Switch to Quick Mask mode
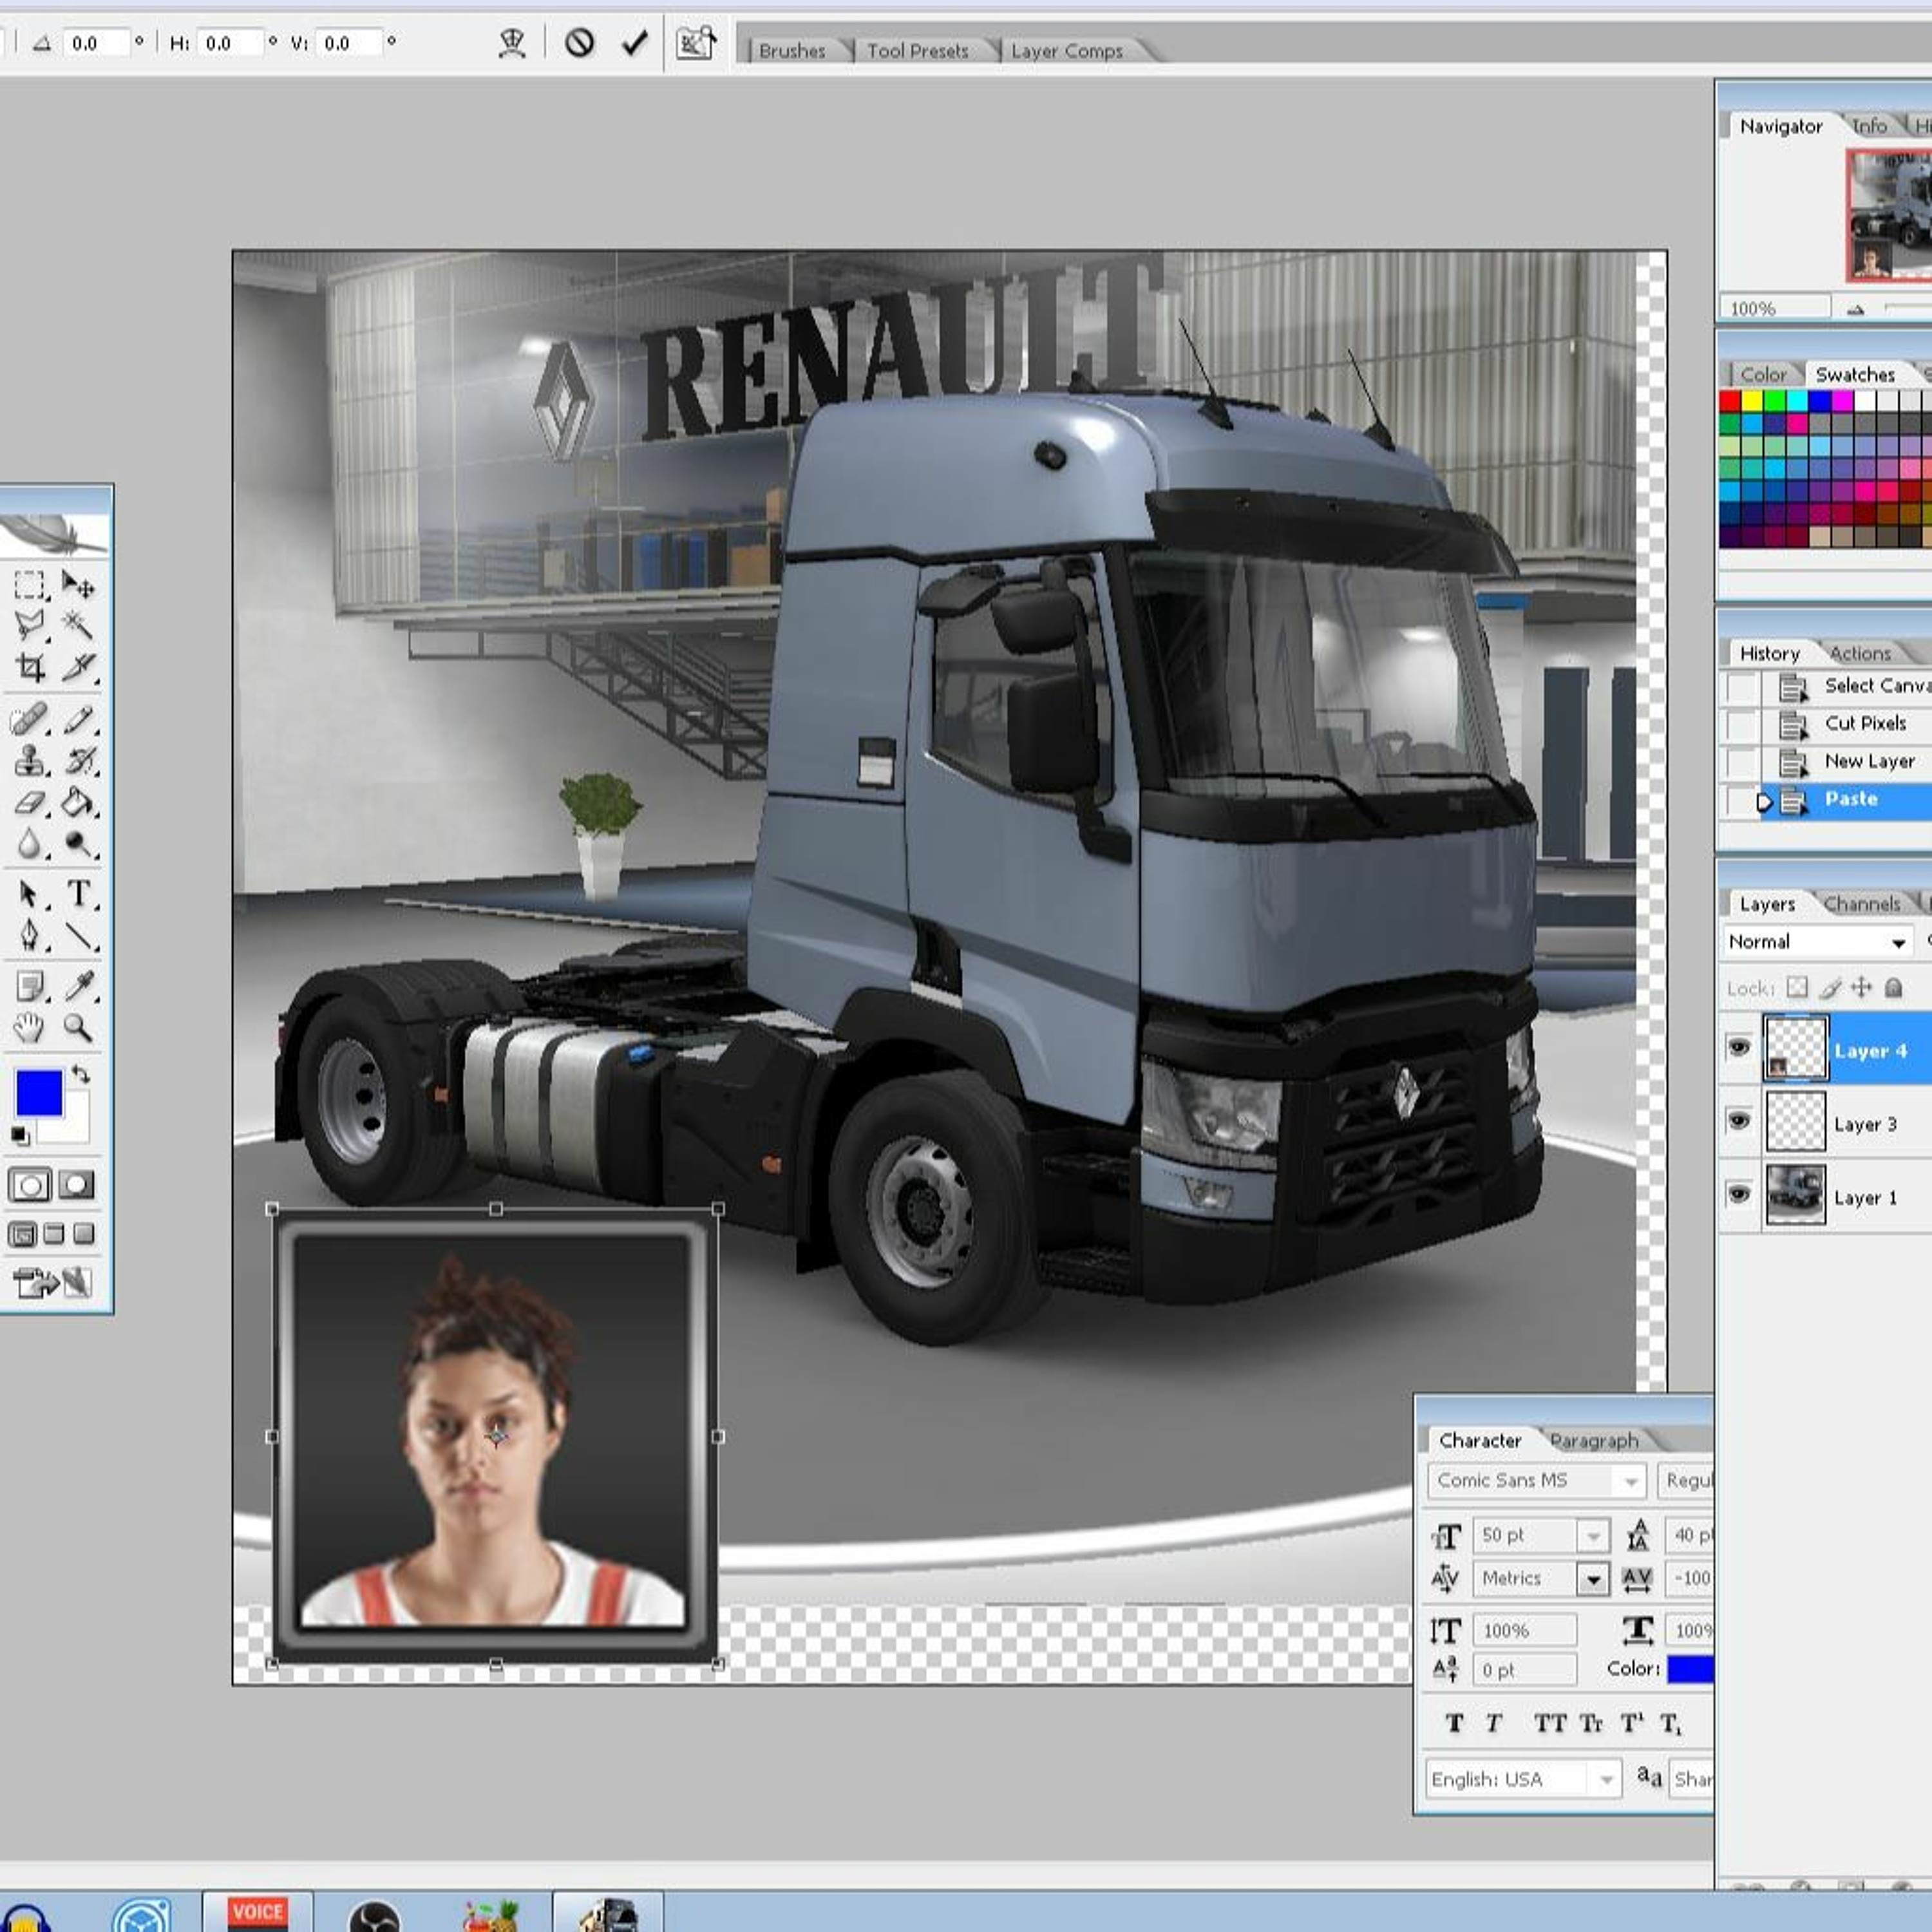Image resolution: width=1932 pixels, height=1932 pixels. coord(76,1186)
